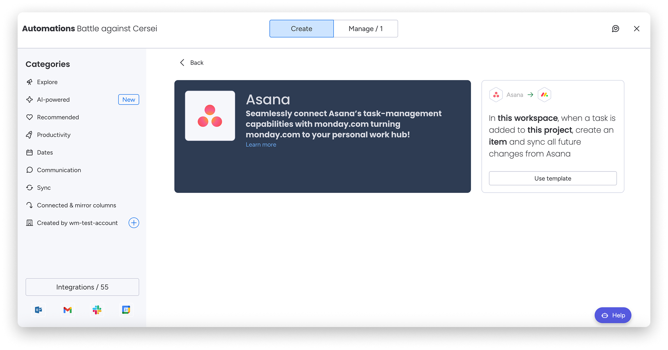Click the AI-powered sparkle icon

pos(30,99)
